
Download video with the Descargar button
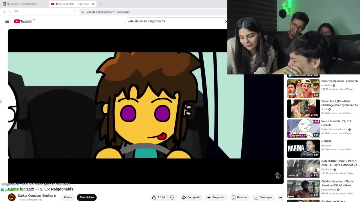(x=263, y=198)
